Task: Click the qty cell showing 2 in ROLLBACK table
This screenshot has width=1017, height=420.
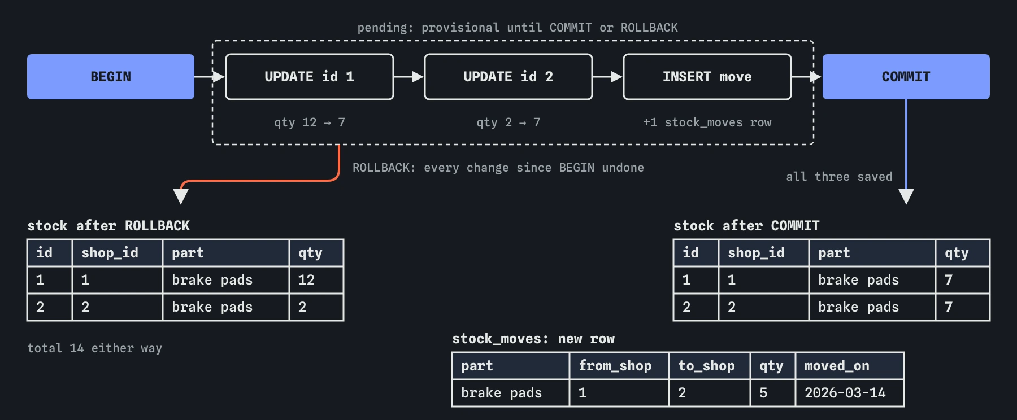Action: (x=316, y=307)
